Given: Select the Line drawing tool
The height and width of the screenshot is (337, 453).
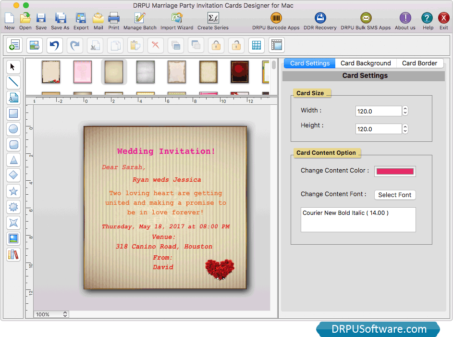Looking at the screenshot, I should (x=13, y=82).
